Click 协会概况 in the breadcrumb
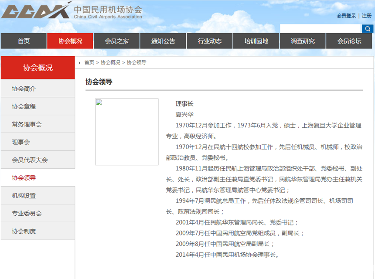Screen dimensions: 375x279 pos(110,63)
